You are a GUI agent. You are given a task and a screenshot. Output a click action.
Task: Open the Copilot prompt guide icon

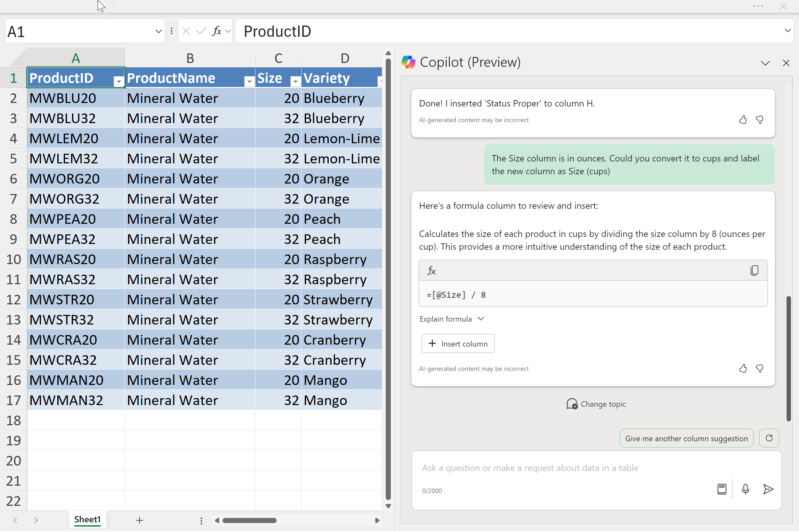pyautogui.click(x=722, y=489)
